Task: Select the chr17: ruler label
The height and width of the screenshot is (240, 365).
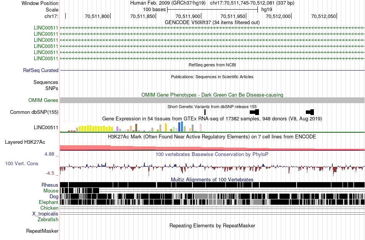Action: point(51,16)
